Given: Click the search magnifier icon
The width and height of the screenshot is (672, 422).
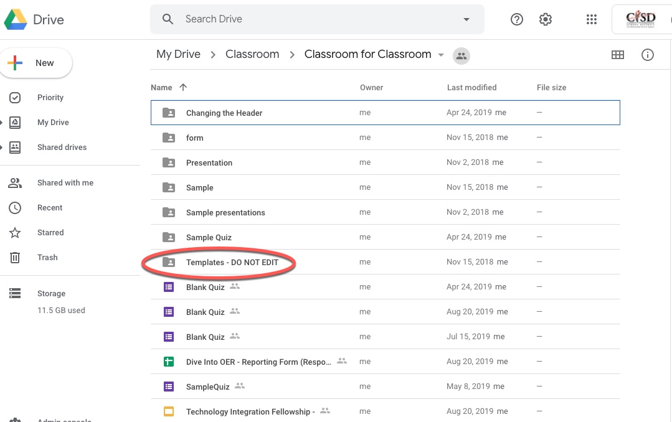Looking at the screenshot, I should pos(168,19).
